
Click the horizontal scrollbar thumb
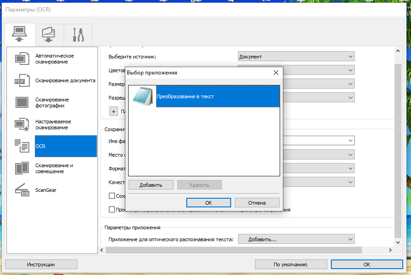tap(234, 250)
